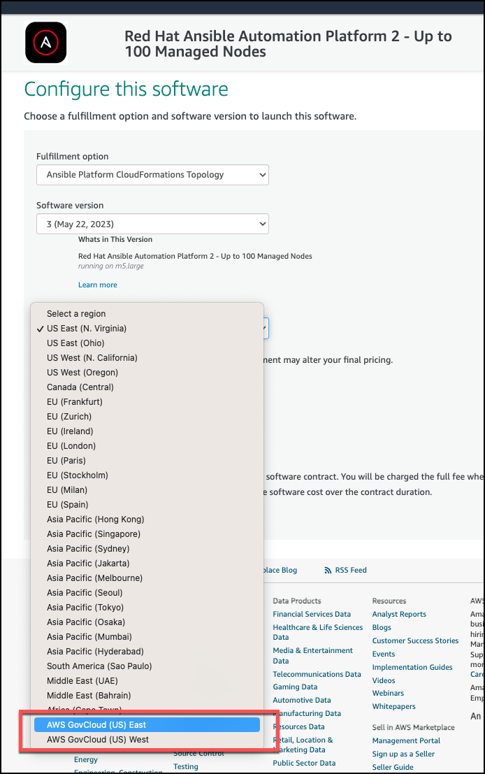Choose EU (Spain) region
The image size is (485, 774).
pos(147,505)
